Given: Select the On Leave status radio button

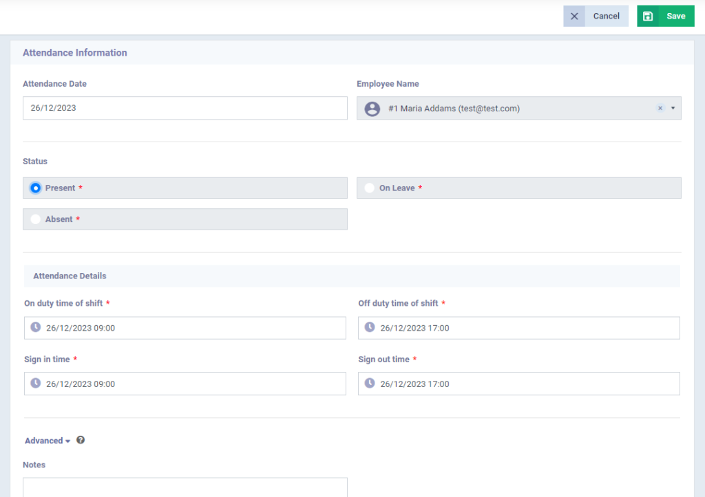Looking at the screenshot, I should click(369, 188).
